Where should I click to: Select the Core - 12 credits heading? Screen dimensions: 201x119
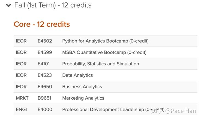pos(42,24)
